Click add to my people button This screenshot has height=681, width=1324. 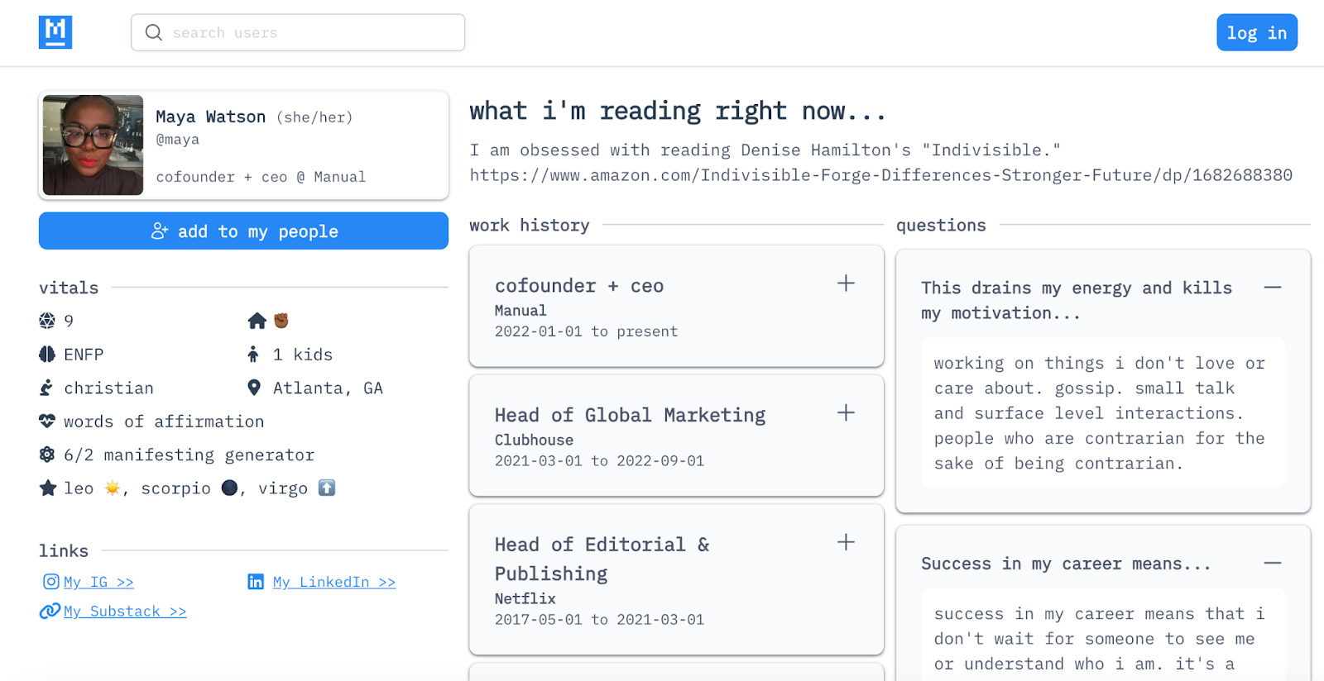tap(243, 231)
